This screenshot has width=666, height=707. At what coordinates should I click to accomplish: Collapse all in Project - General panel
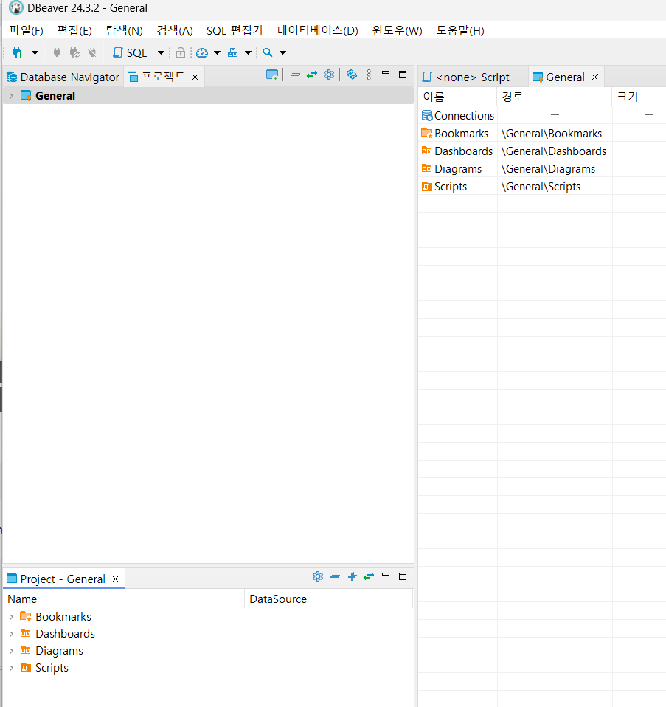click(335, 576)
